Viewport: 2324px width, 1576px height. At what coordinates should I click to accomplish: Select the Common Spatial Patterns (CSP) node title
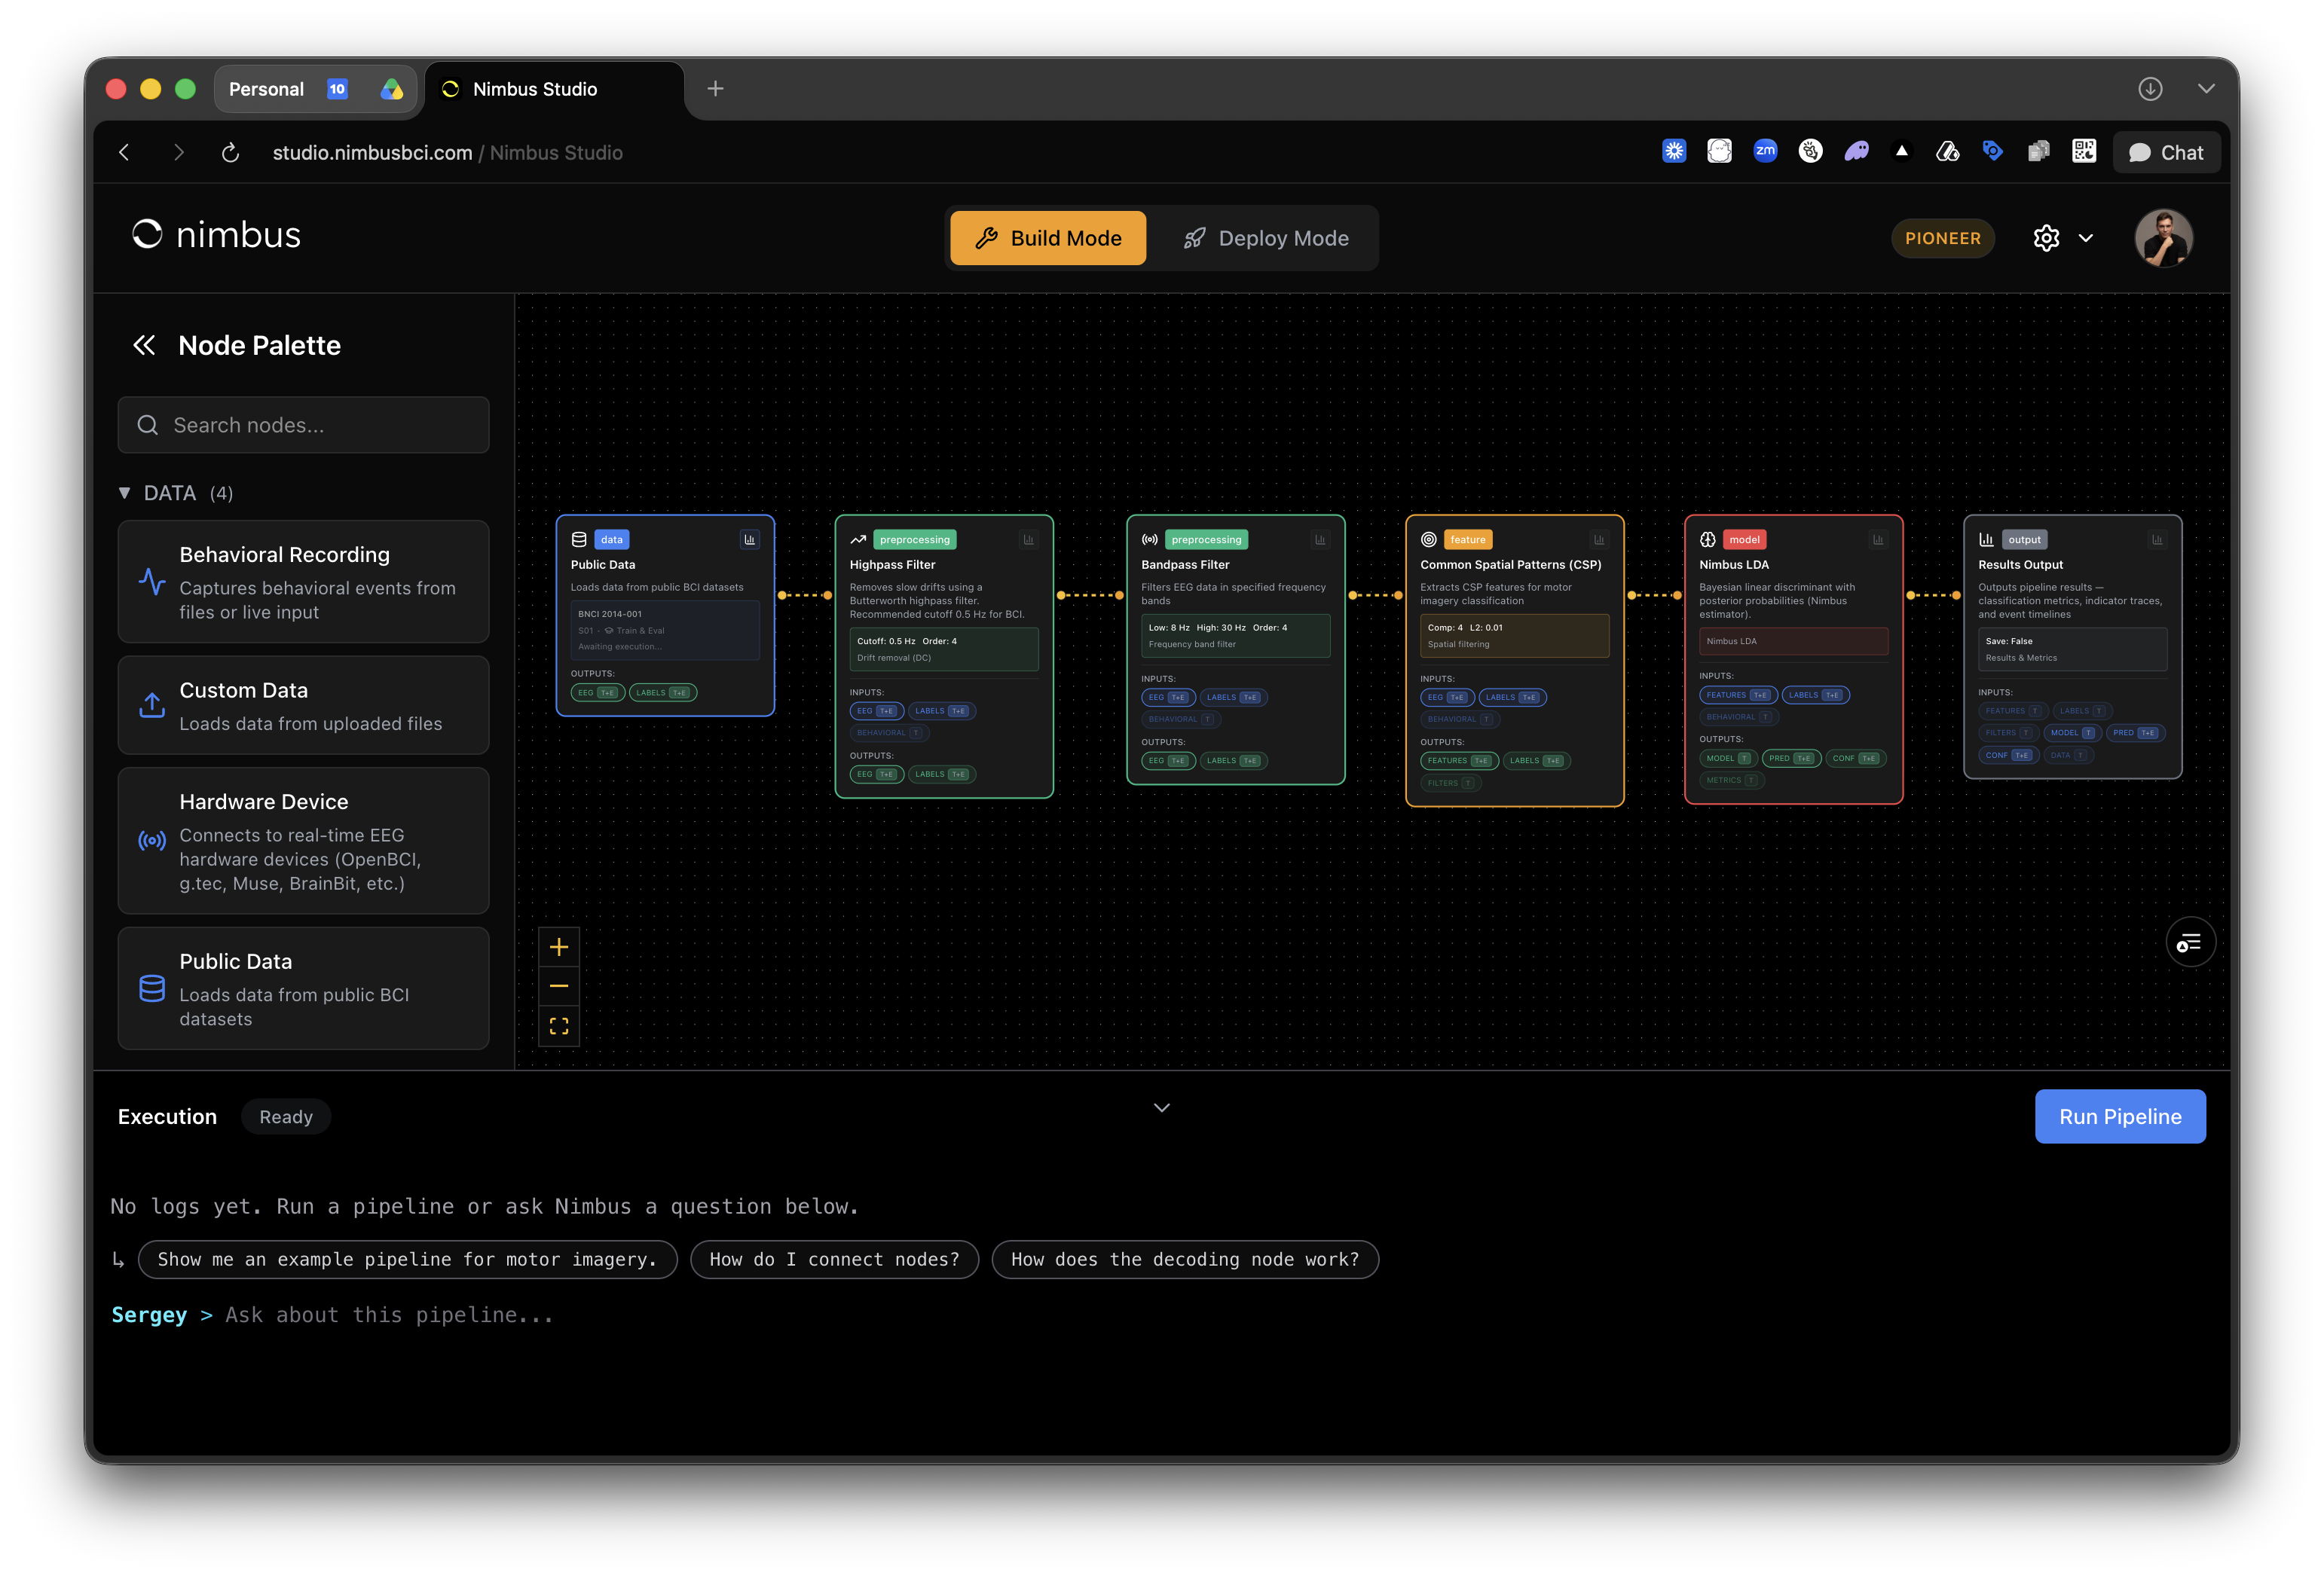(x=1510, y=565)
